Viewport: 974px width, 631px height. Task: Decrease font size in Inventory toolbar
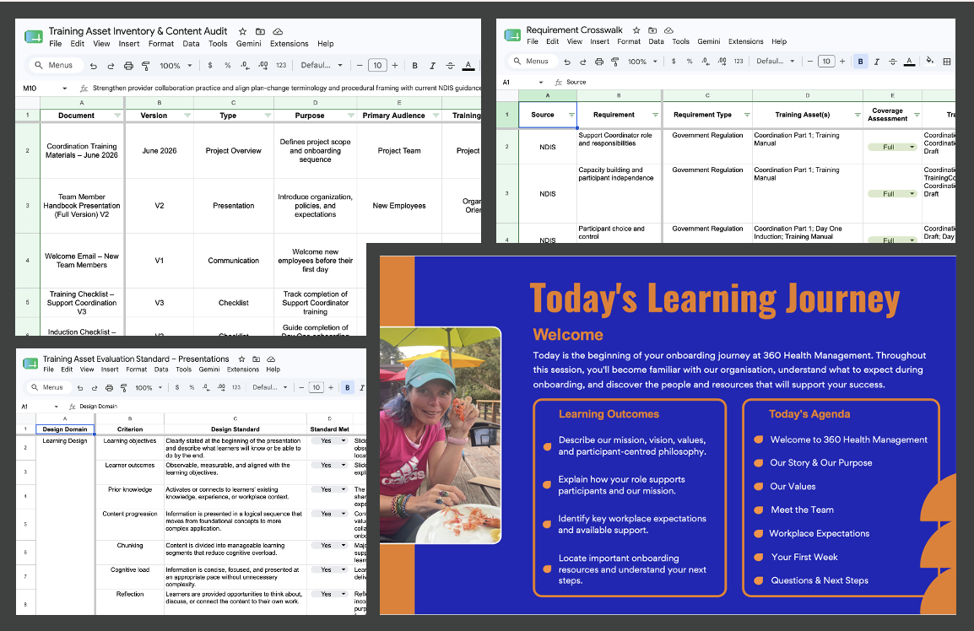(x=359, y=65)
